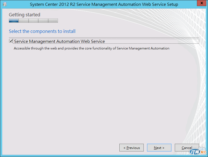The height and width of the screenshot is (157, 208).
Task: Click the Getting started heading
Action: point(24,15)
